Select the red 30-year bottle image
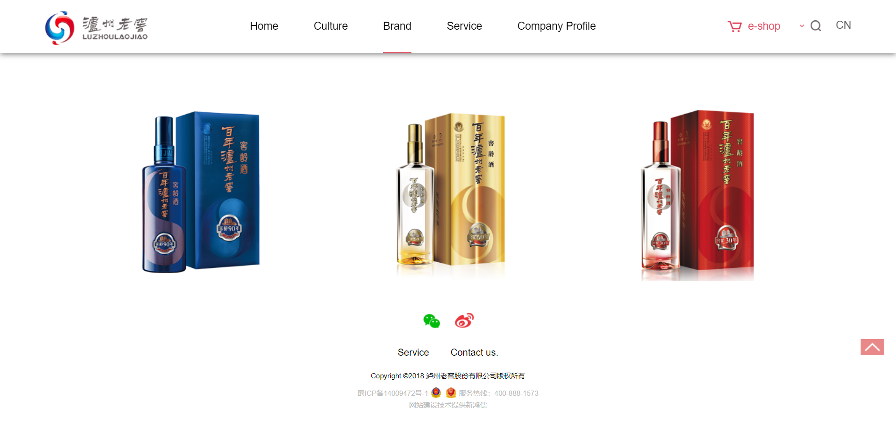896x442 pixels. pyautogui.click(x=697, y=195)
